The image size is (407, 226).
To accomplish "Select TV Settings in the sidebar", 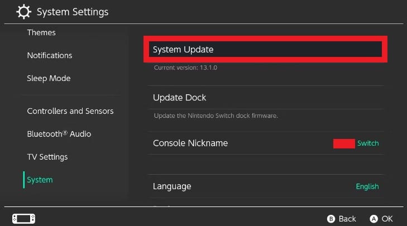I will (x=47, y=157).
